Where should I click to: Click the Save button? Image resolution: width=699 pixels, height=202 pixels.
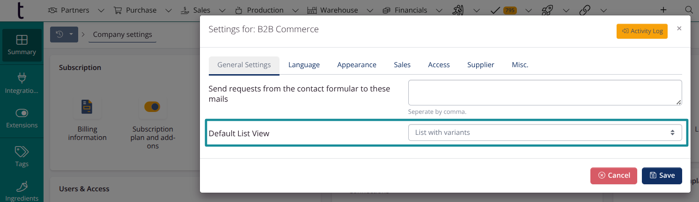(662, 175)
